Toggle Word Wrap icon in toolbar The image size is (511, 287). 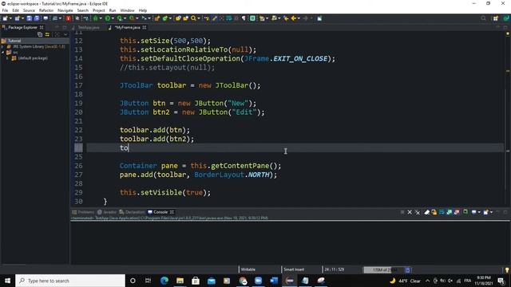pos(229,18)
